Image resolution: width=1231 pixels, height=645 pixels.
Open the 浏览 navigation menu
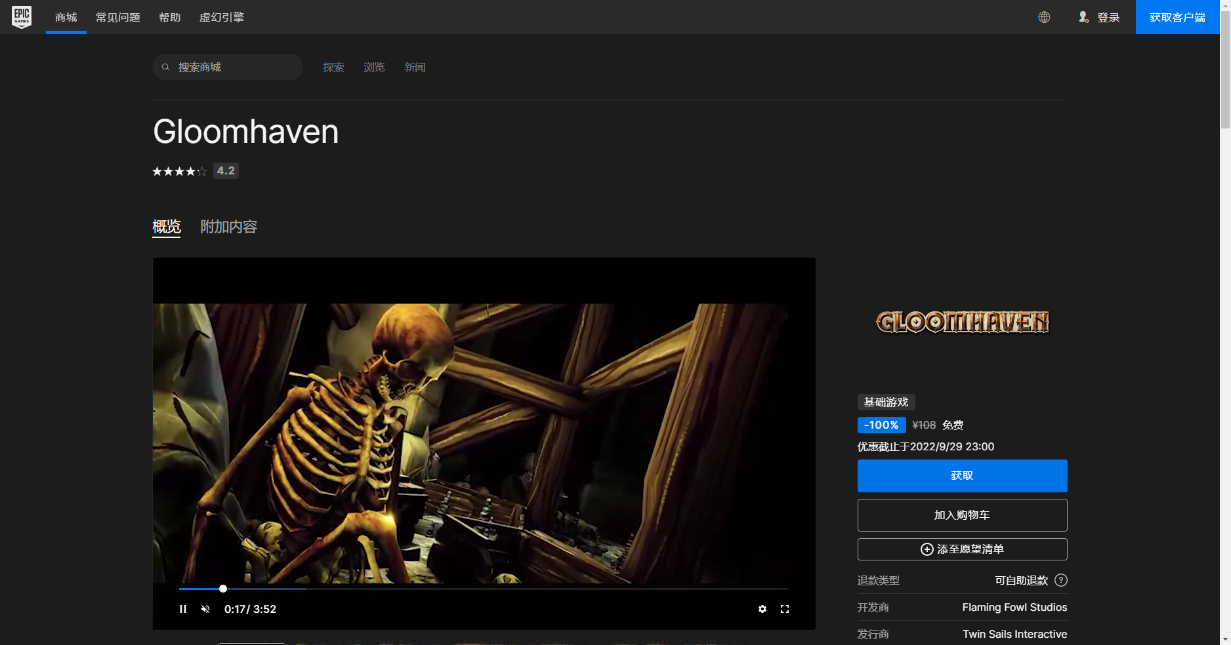373,66
